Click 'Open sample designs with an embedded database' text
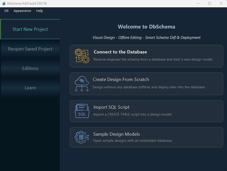 coord(133,140)
